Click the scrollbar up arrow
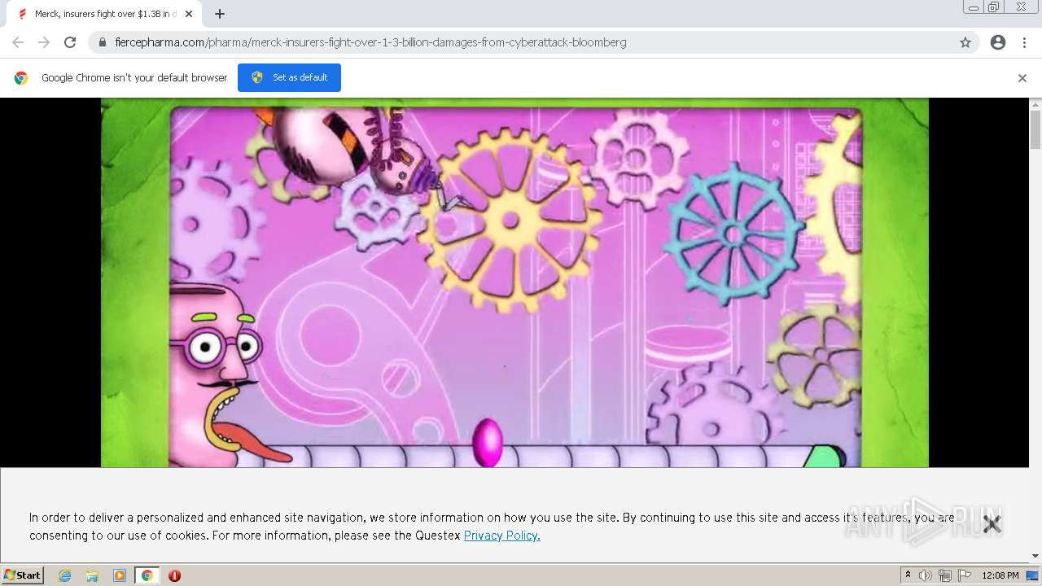 [1035, 104]
